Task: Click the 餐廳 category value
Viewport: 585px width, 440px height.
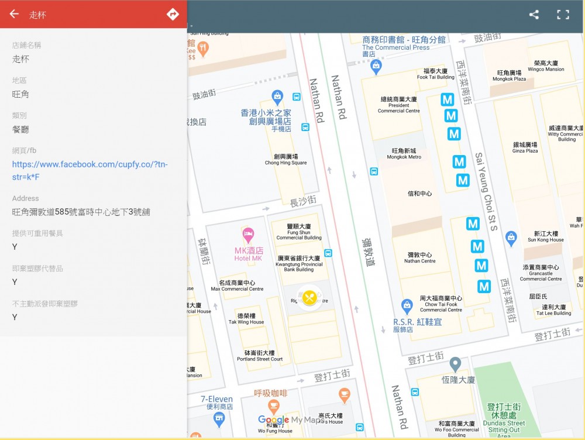Action: [20, 129]
